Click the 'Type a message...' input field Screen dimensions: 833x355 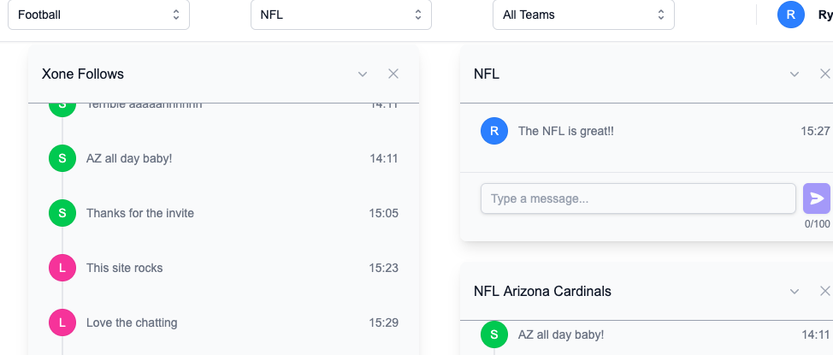638,198
